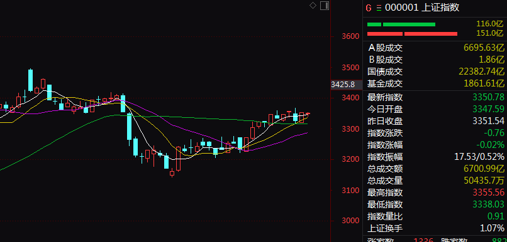Click the 3000 price axis label

point(351,221)
